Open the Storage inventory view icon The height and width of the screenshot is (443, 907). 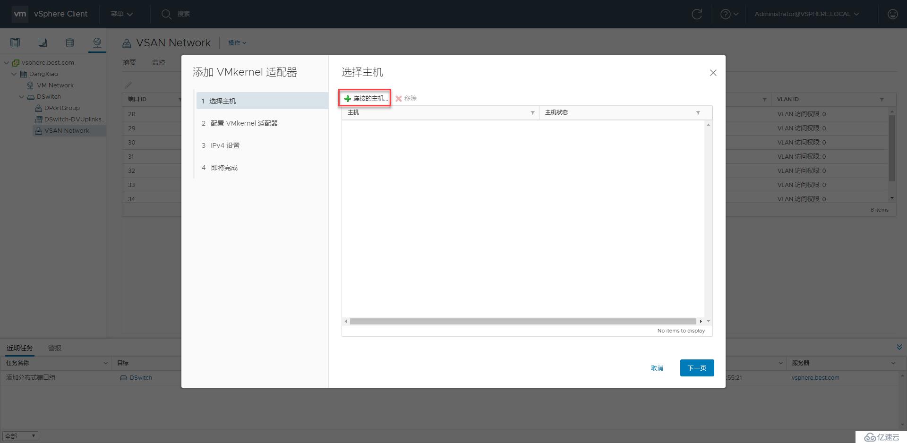tap(69, 43)
